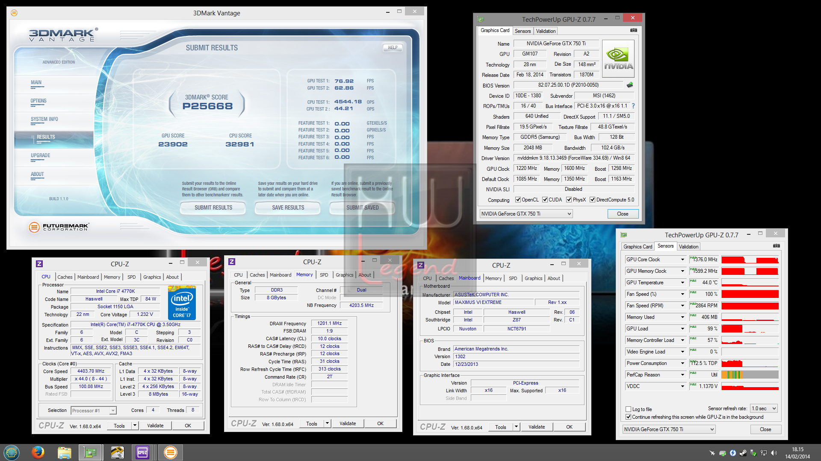Enable the Log to file checkbox
Screen dimensions: 821x461
point(628,409)
